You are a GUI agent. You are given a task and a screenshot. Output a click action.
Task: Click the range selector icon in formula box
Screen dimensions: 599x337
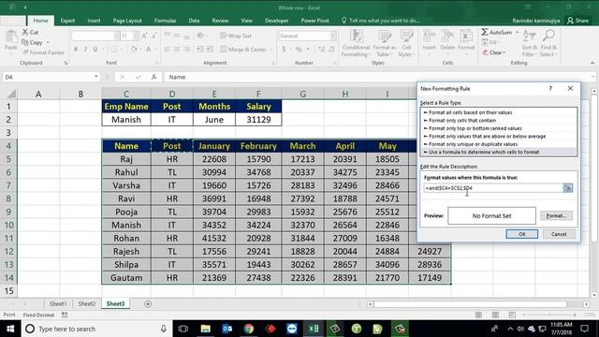tap(567, 187)
